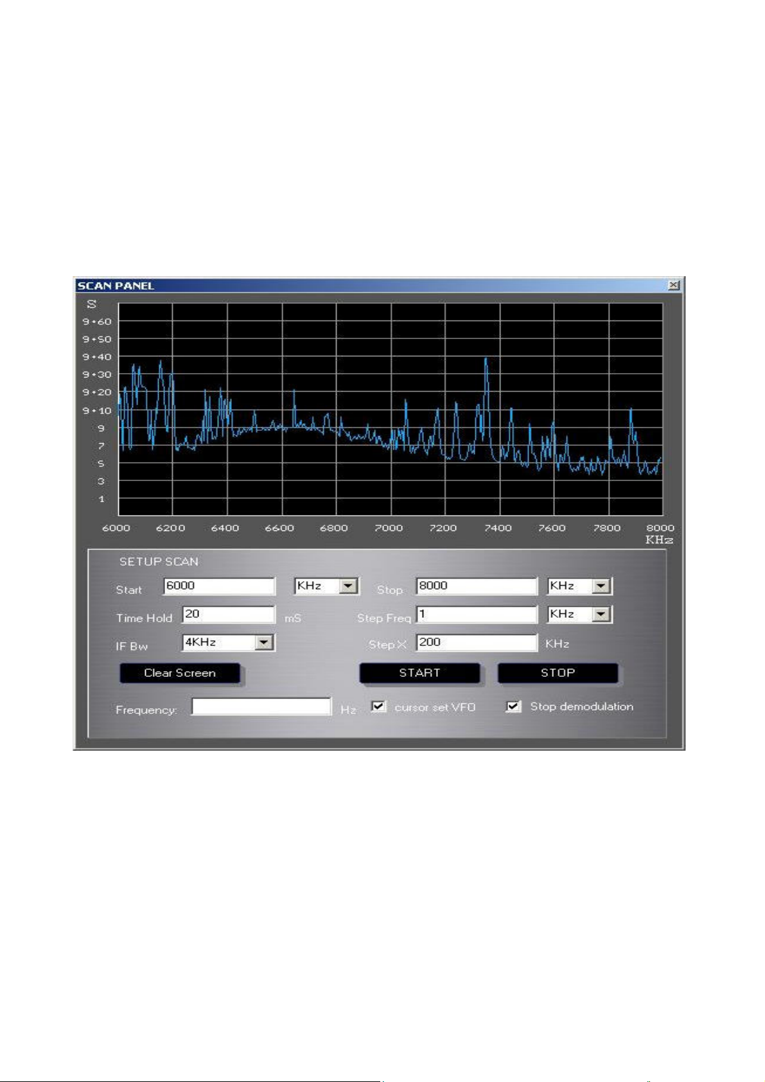The height and width of the screenshot is (1082, 765).
Task: Open the Stop frequency unit KHz dropdown
Action: (601, 586)
